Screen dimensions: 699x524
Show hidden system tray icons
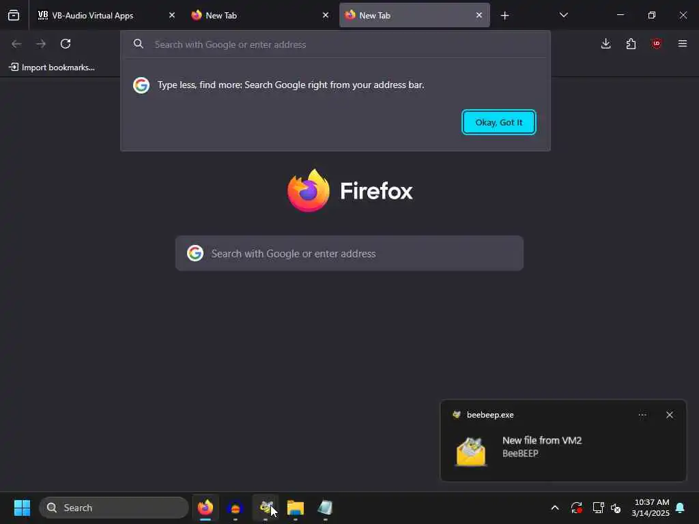[x=555, y=508]
